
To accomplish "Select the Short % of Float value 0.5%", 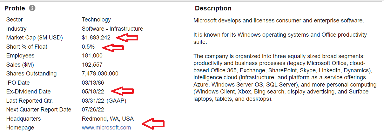I will click(x=88, y=47).
